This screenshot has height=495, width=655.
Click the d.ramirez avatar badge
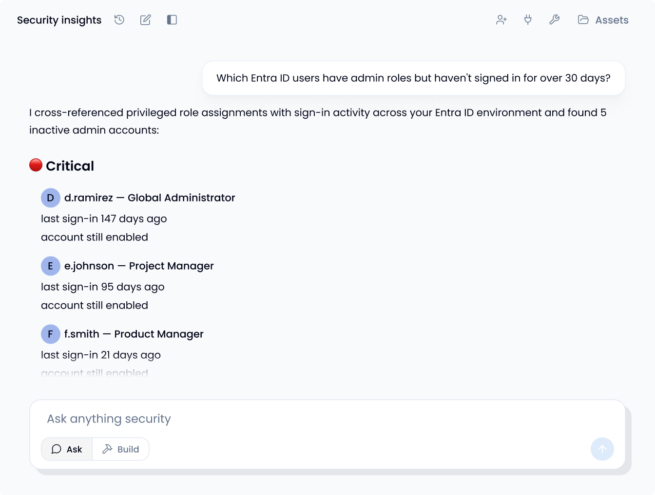(x=50, y=198)
